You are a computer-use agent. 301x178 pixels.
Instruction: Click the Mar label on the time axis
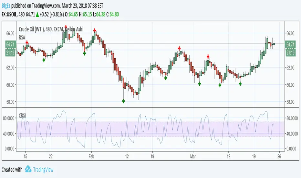tap(193, 156)
